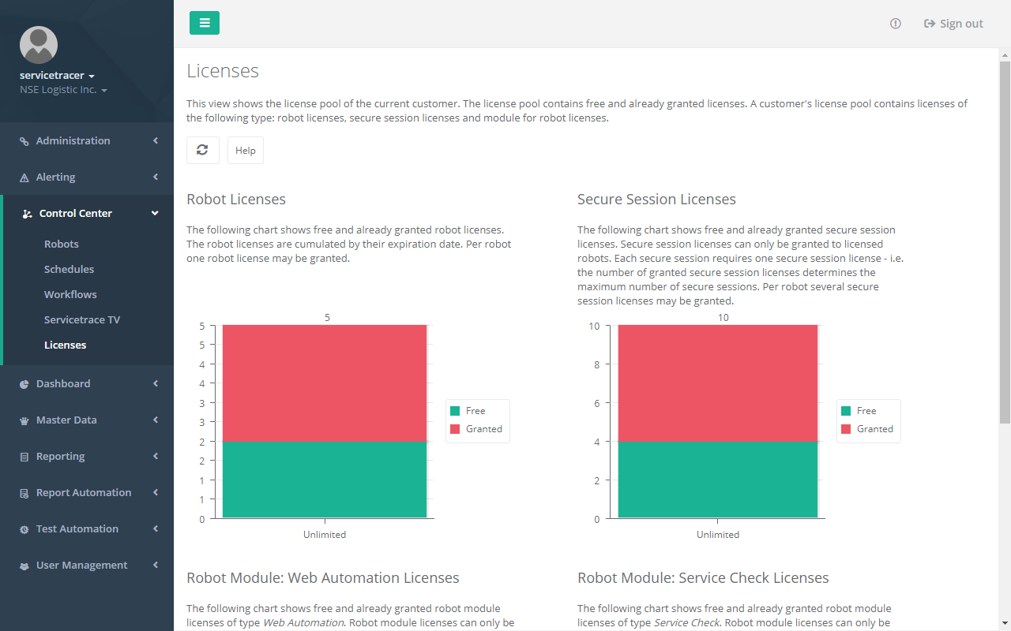Click the Robot Licenses heading

pos(236,199)
